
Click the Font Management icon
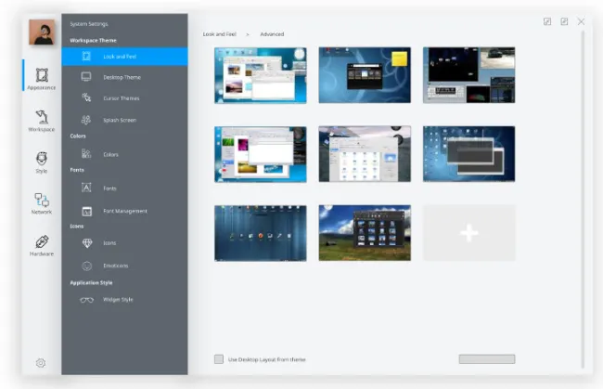coord(87,211)
